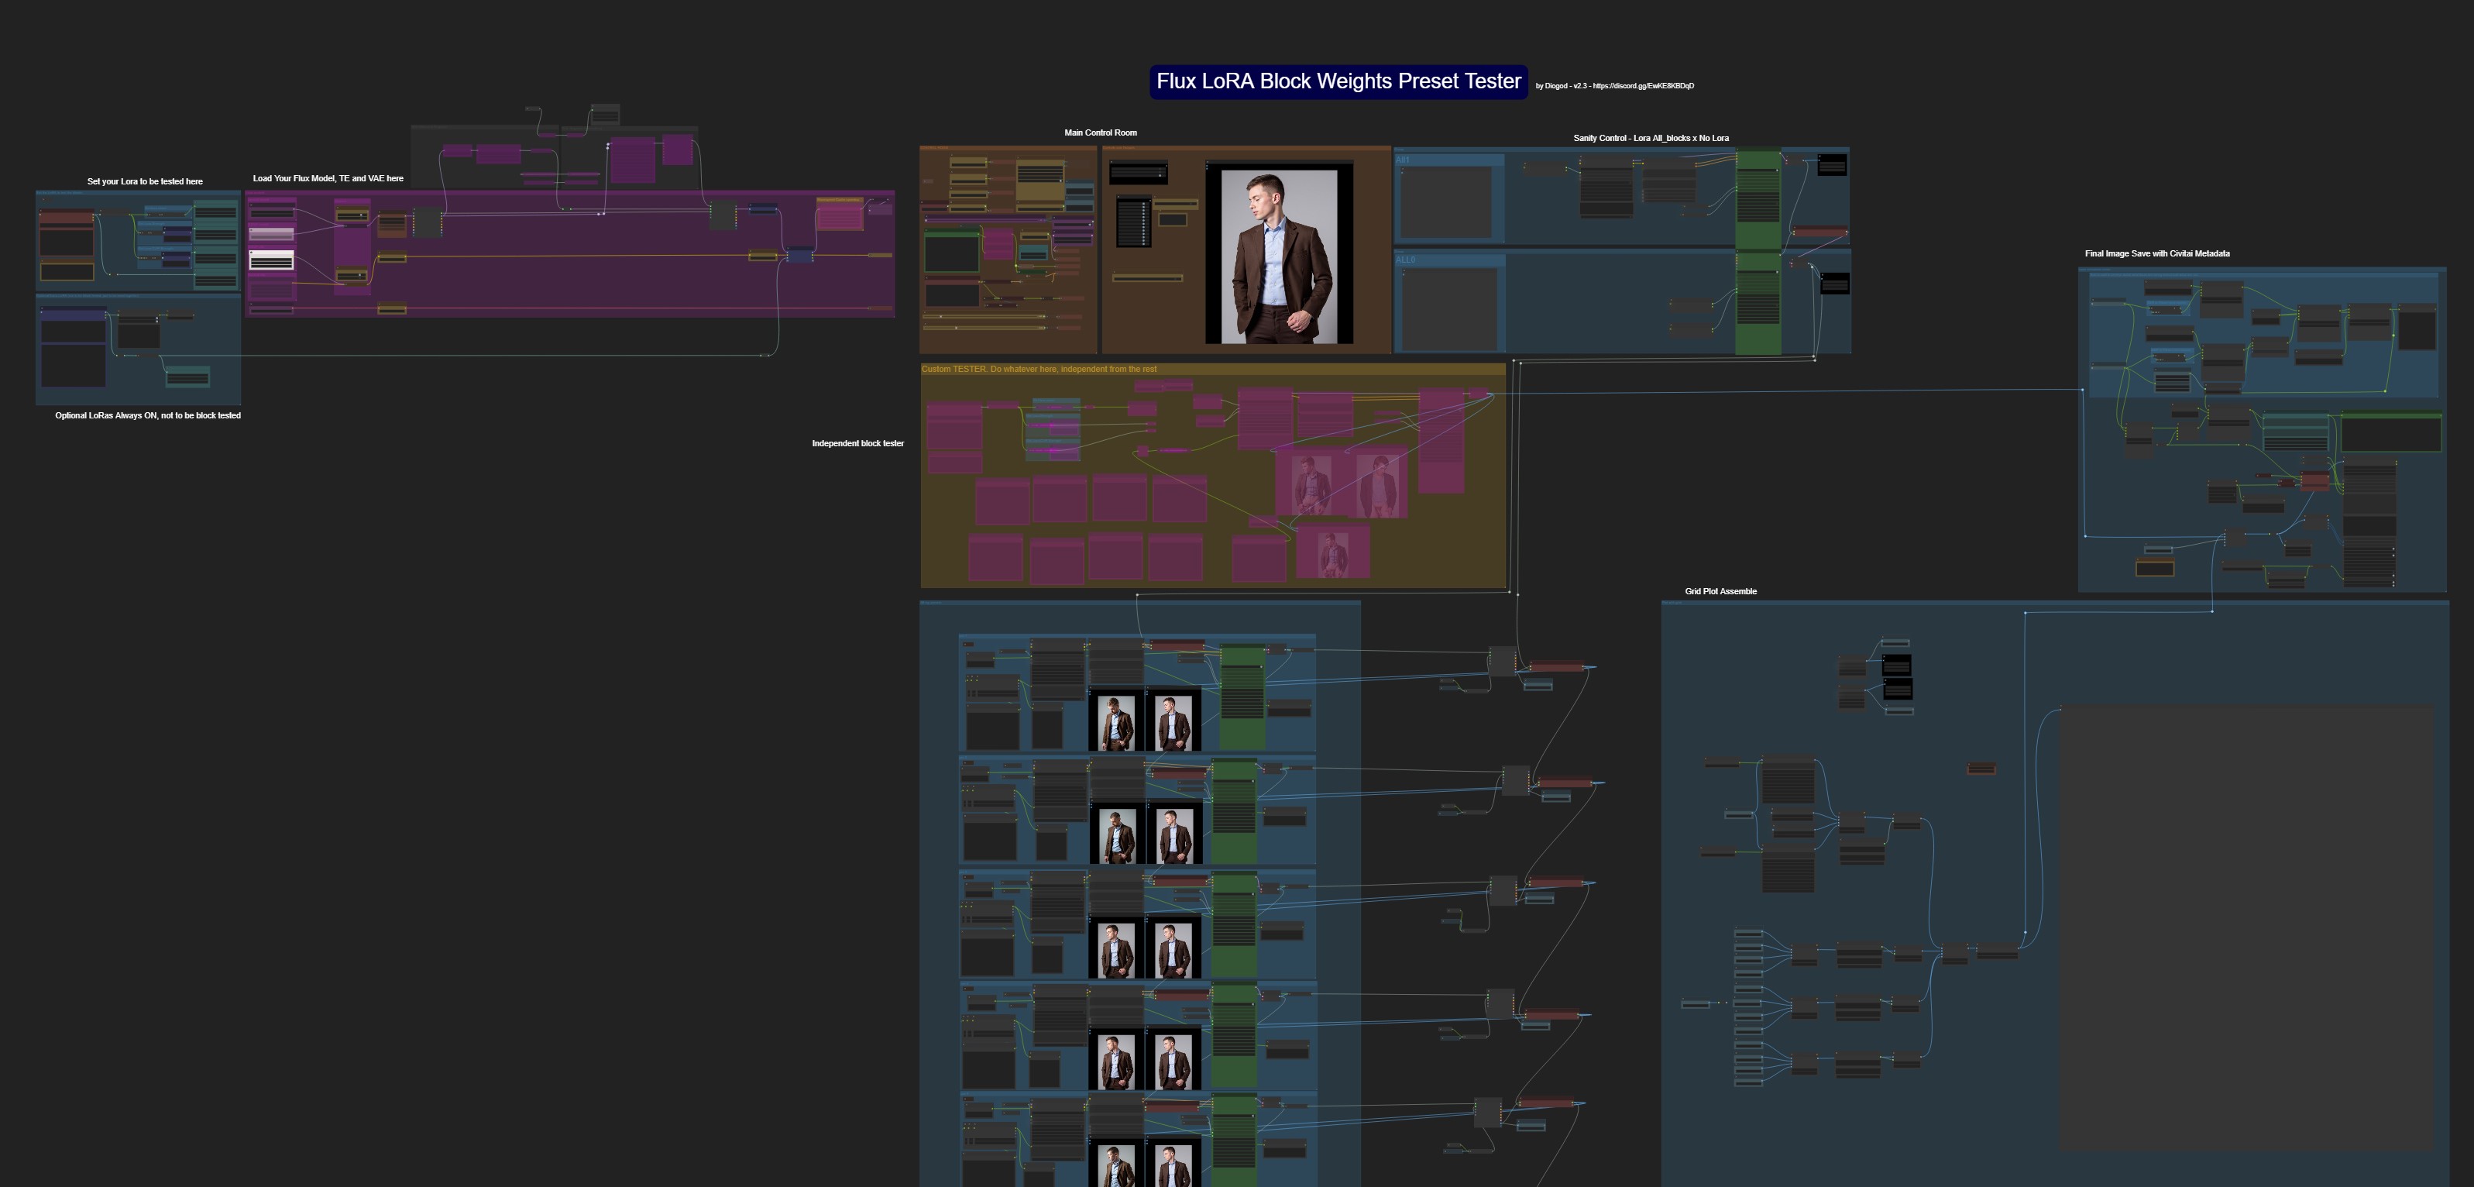Click the Grid Plot Assemble heading
The image size is (2474, 1187).
tap(1720, 592)
